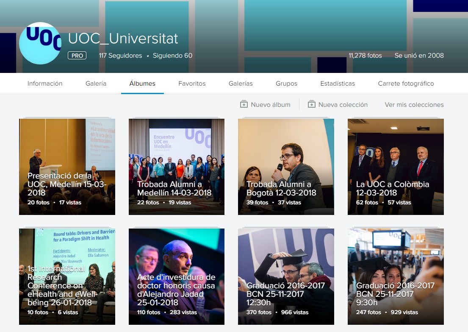Click the '10 fotos · 6 vistas' text

pyautogui.click(x=53, y=312)
